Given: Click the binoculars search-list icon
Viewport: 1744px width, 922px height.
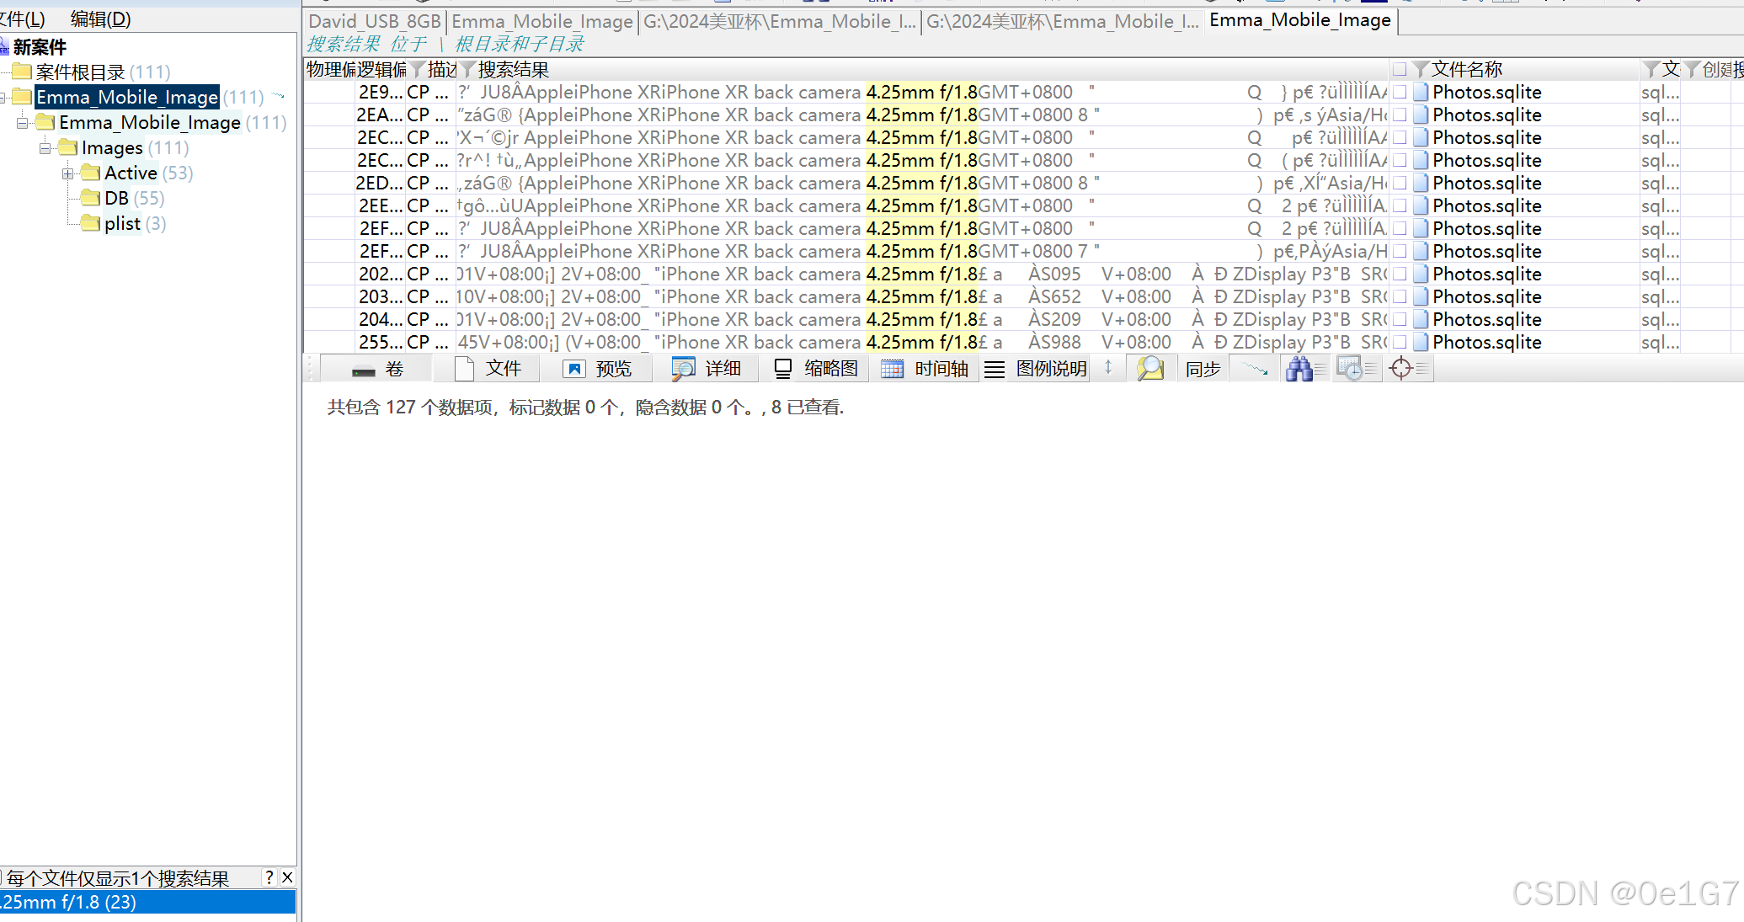Looking at the screenshot, I should click(x=1300, y=369).
